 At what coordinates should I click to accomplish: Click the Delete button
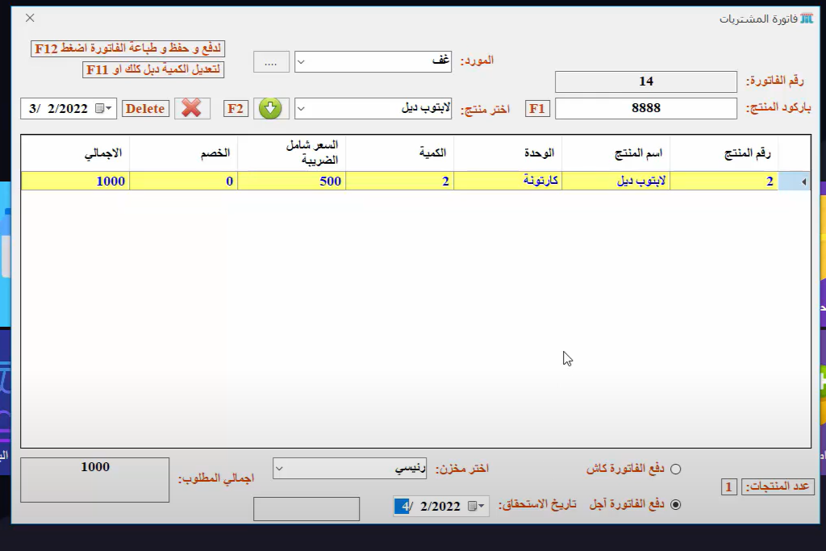pos(145,109)
